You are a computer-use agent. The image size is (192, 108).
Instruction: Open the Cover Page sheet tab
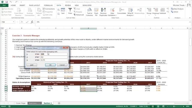tap(21, 103)
